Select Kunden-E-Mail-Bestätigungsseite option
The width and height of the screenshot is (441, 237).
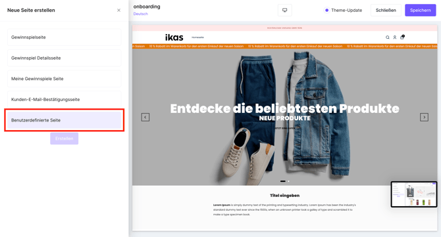64,99
